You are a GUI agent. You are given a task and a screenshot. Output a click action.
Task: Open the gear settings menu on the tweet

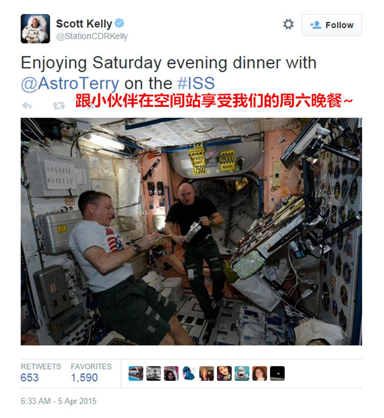point(288,25)
